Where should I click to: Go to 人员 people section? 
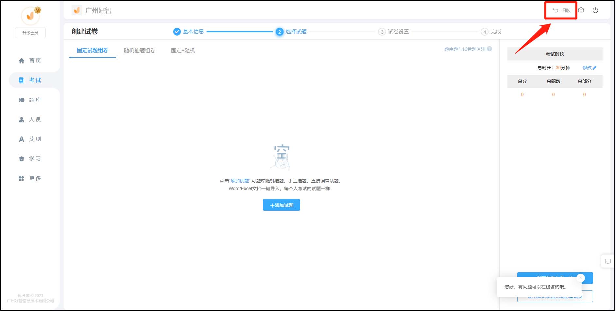(x=30, y=120)
